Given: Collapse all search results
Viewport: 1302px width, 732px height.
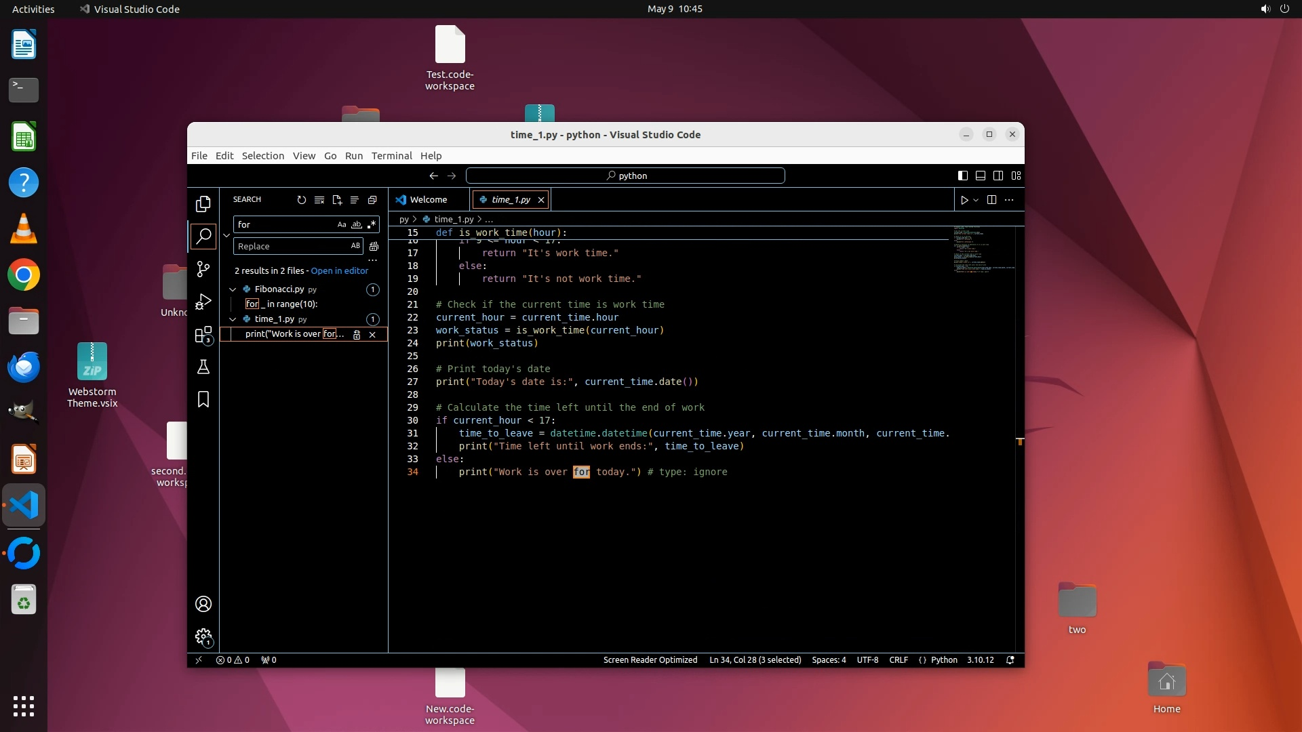Looking at the screenshot, I should [x=372, y=200].
